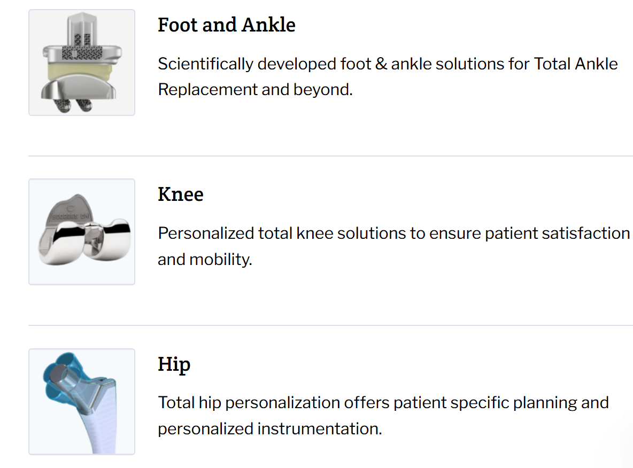The height and width of the screenshot is (468, 633).
Task: Click the ankle implant thumbnail image
Action: (x=82, y=63)
